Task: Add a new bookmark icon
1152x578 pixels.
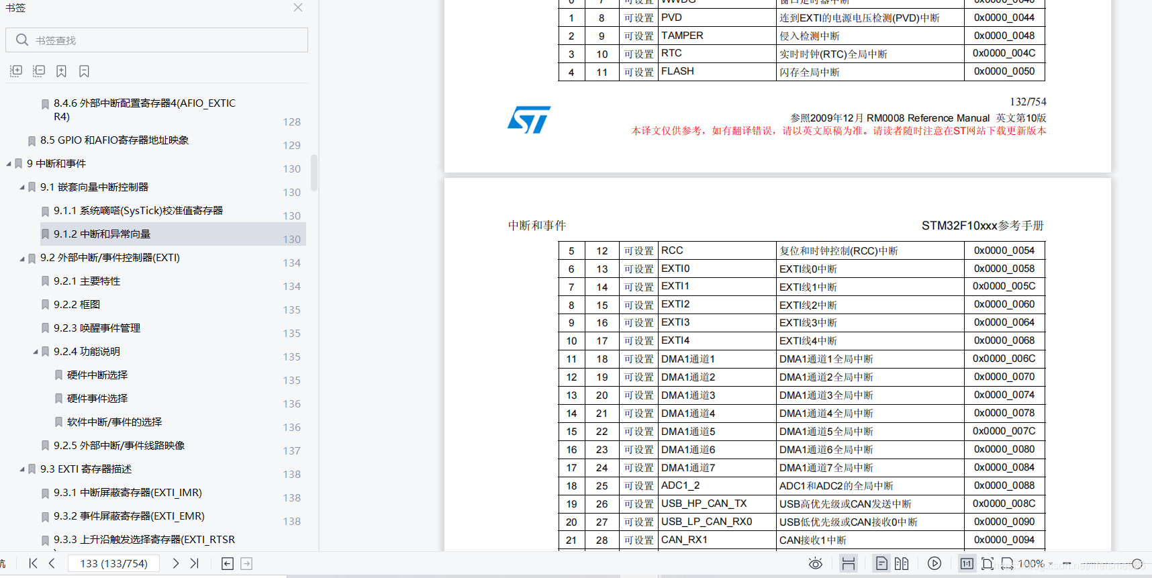Action: click(61, 71)
